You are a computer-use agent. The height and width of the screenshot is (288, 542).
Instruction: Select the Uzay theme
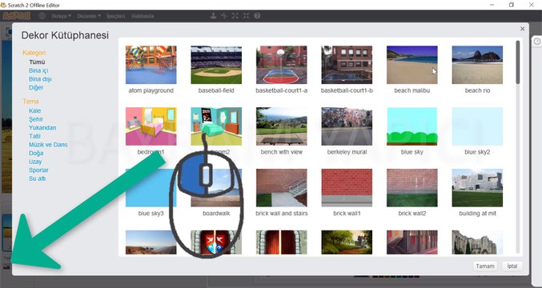click(x=35, y=162)
